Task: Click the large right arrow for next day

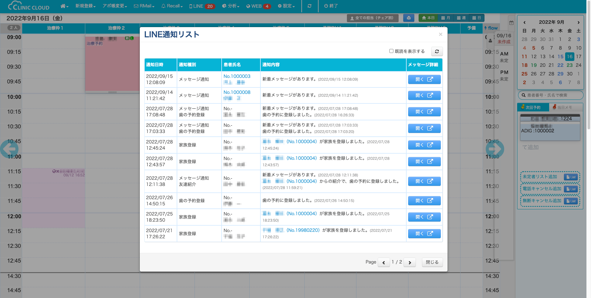Action: (495, 149)
